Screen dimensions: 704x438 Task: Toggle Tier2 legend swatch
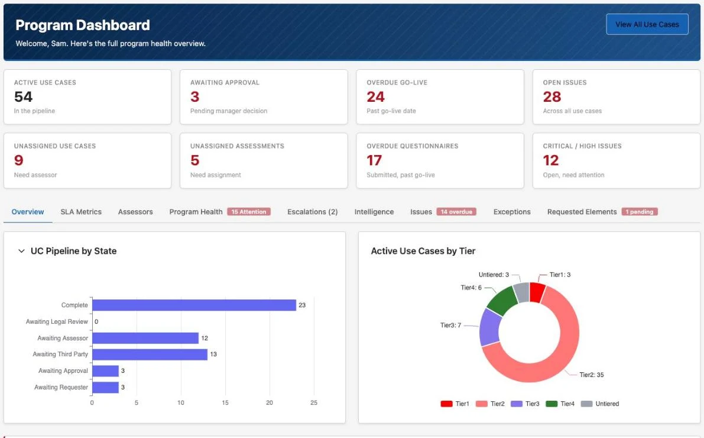(x=481, y=404)
